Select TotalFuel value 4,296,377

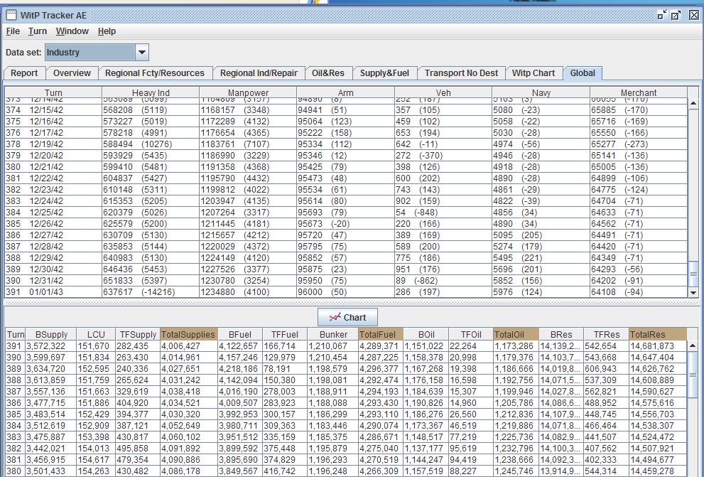[381, 369]
